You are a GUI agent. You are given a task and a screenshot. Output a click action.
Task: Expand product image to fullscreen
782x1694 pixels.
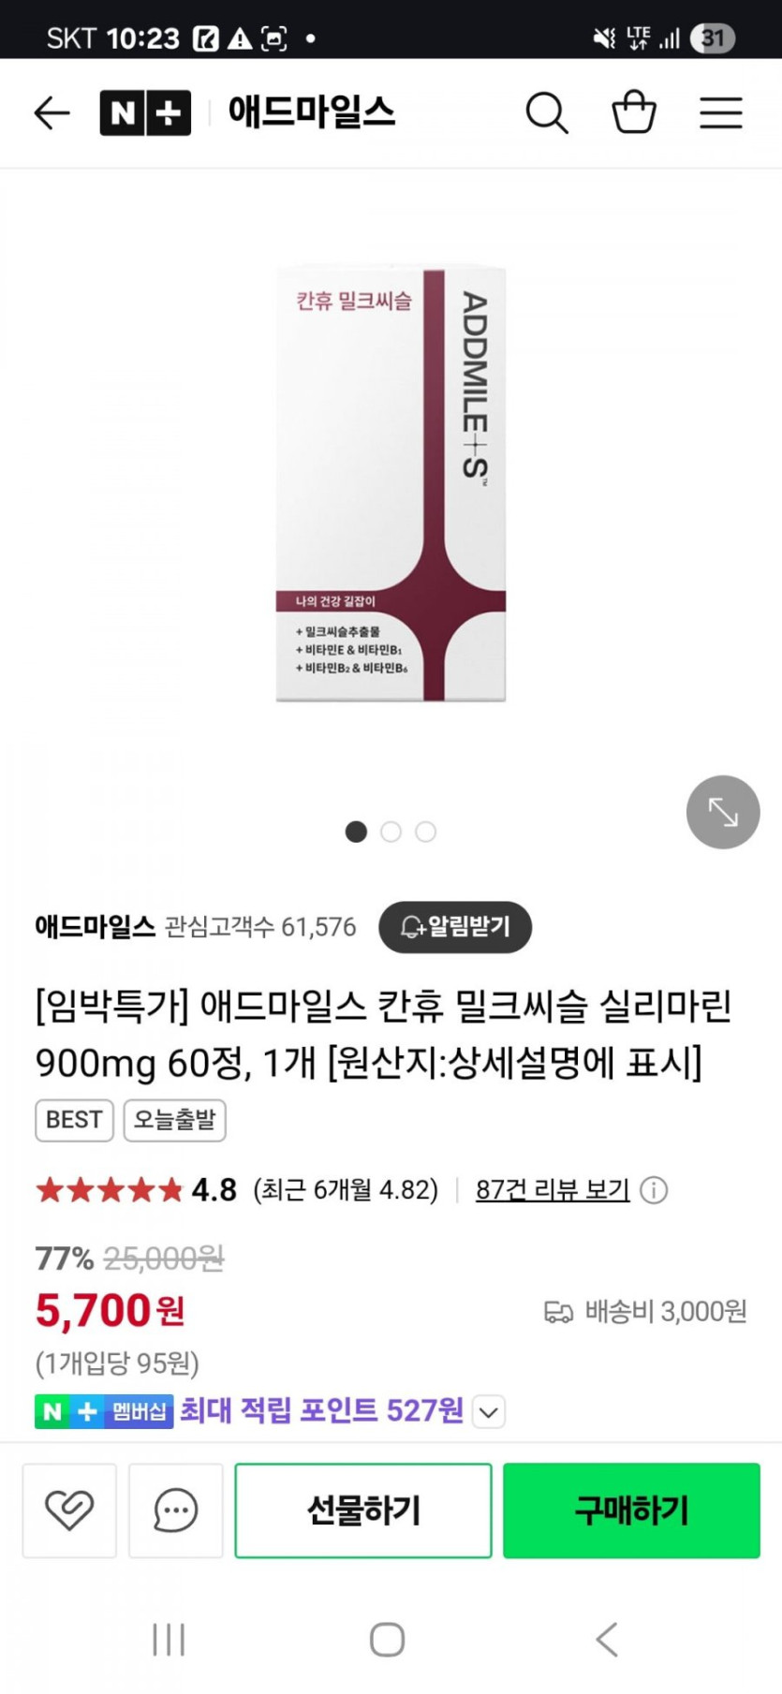click(723, 812)
